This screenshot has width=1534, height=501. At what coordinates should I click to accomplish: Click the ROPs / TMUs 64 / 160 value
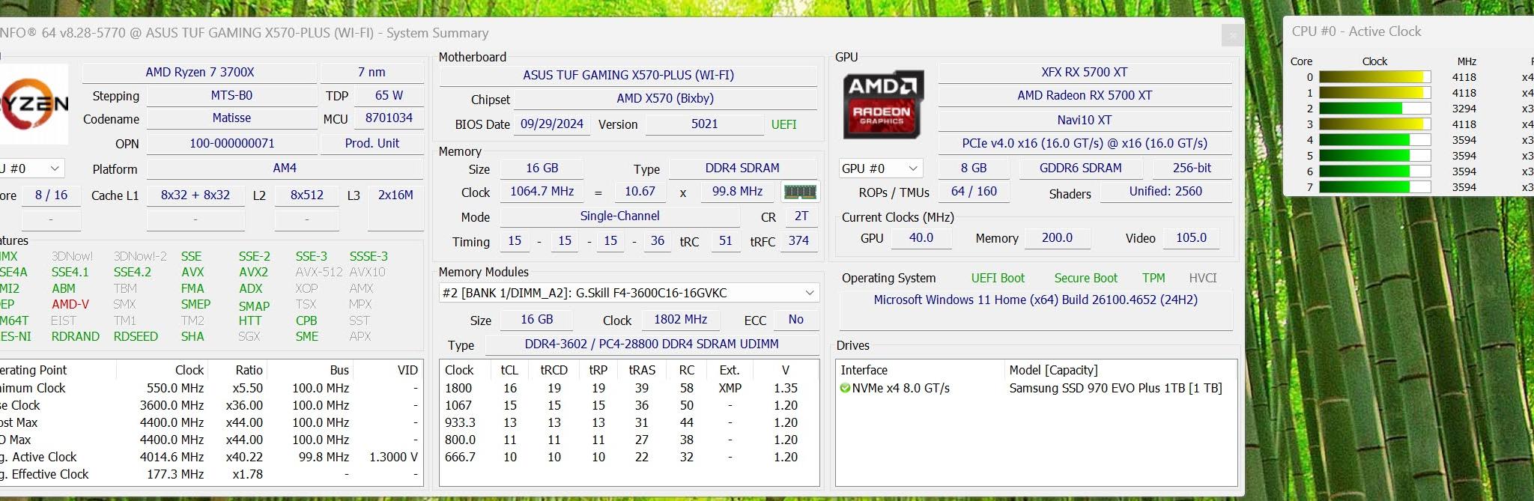tap(974, 192)
